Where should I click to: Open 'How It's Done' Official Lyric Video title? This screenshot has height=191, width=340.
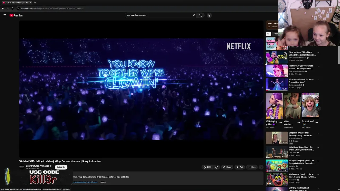tap(302, 54)
